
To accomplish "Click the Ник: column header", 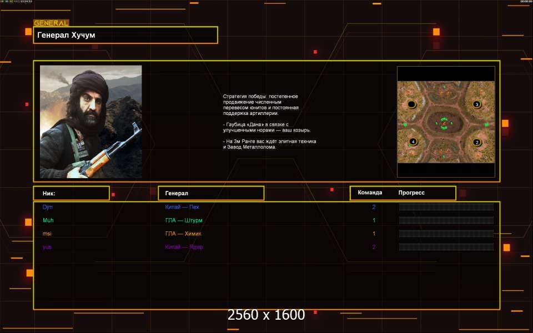I will click(71, 193).
